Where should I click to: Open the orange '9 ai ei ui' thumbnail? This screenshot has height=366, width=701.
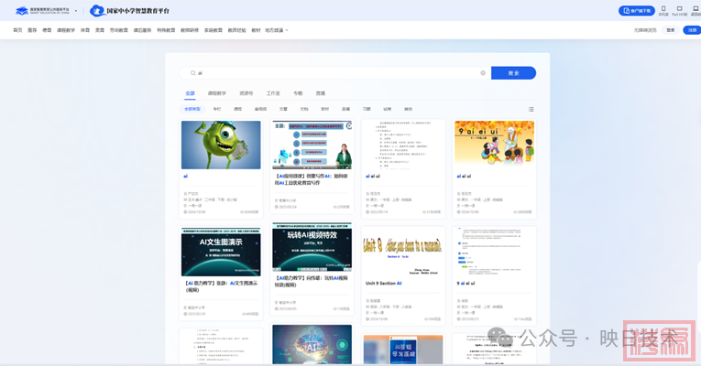coord(495,145)
